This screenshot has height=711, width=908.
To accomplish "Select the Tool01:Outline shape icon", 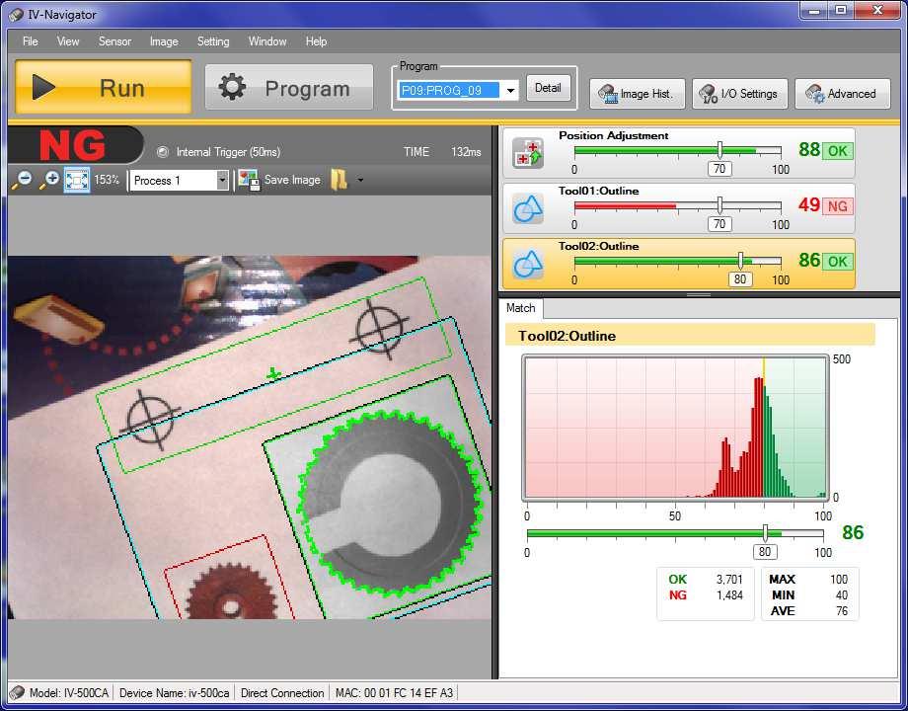I will [528, 208].
